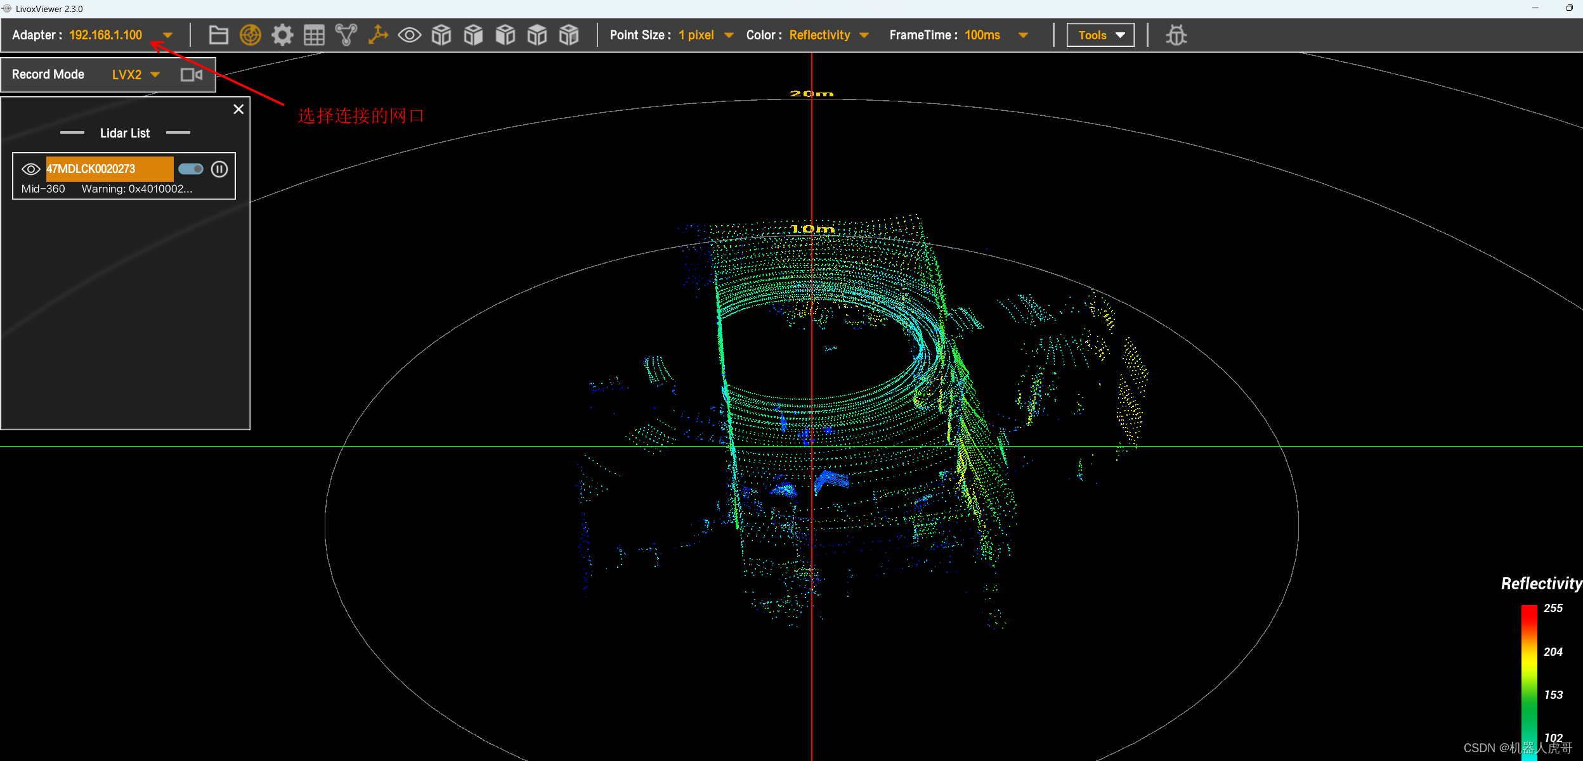Click the triangle node network icon
This screenshot has height=761, width=1583.
tap(346, 35)
